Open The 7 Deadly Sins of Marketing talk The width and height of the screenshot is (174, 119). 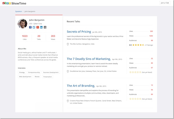tap(88, 59)
